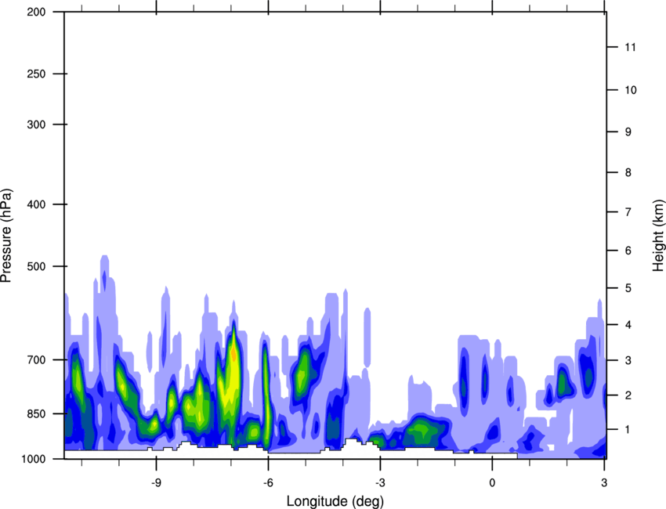666x509 pixels.
Task: Click the 250 pressure tick label
Action: click(36, 74)
